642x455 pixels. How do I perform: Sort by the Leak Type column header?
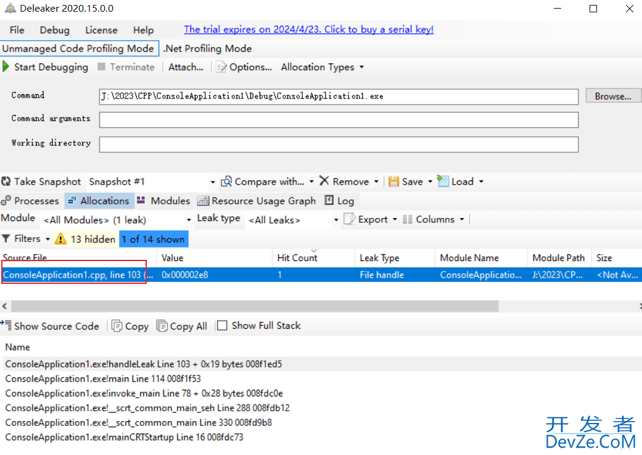(x=395, y=258)
